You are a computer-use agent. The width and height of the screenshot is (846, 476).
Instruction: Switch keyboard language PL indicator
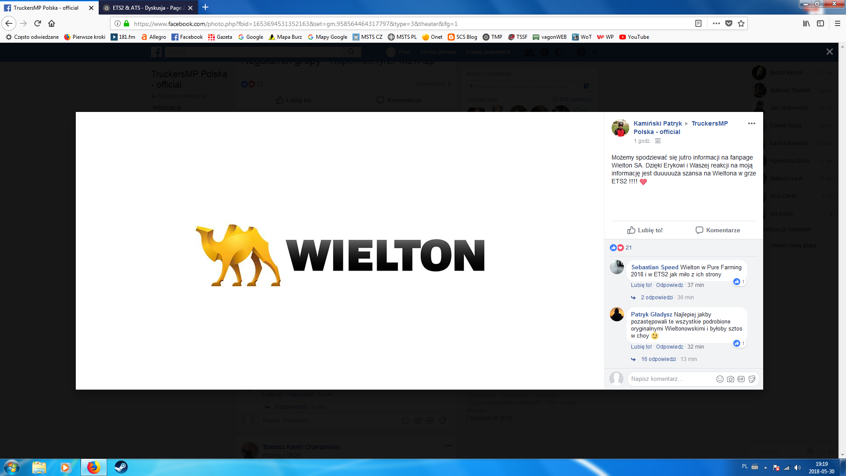tap(745, 466)
